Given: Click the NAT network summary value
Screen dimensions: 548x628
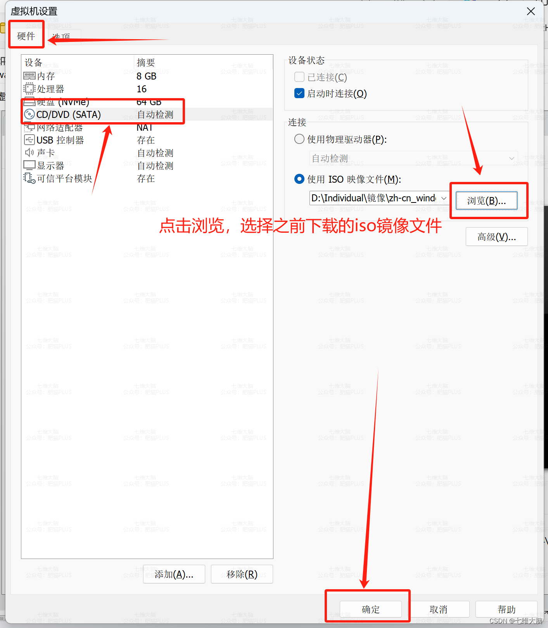Looking at the screenshot, I should pyautogui.click(x=144, y=128).
